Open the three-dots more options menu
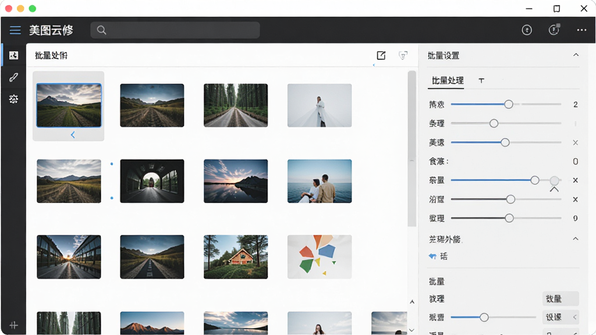 pos(581,30)
